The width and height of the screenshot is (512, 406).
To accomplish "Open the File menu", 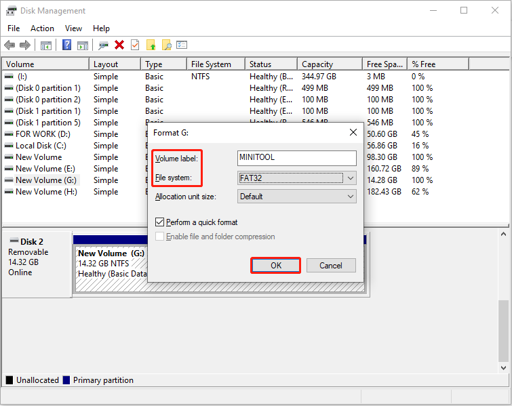I will 14,28.
